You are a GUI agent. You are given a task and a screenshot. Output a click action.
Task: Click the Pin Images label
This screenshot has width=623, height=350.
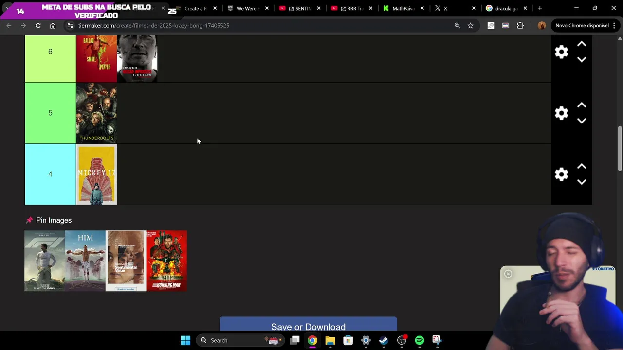[x=54, y=220]
